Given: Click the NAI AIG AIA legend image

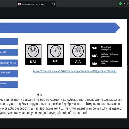Looking at the screenshot, I should (x=106, y=55).
